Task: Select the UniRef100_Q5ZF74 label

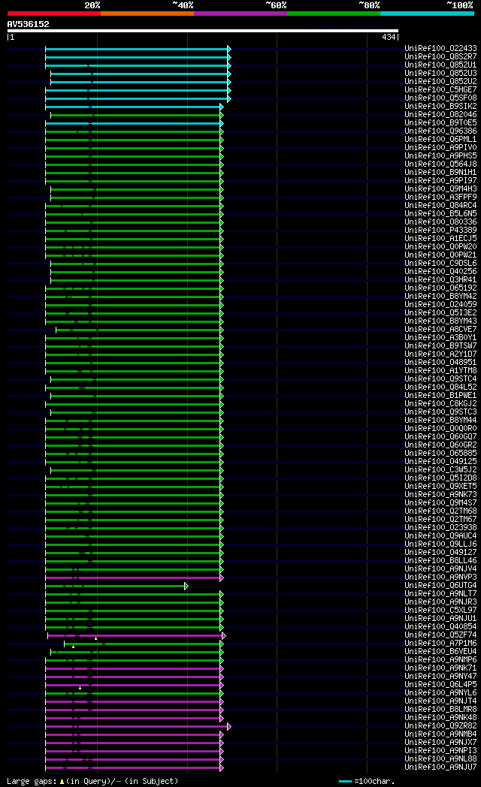Action: pos(440,635)
